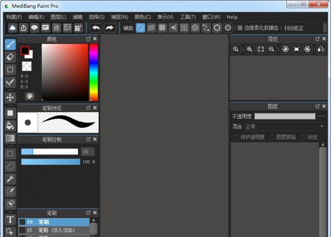The height and width of the screenshot is (237, 331).
Task: Click the rainbow hue slider strip
Action: [x=93, y=72]
